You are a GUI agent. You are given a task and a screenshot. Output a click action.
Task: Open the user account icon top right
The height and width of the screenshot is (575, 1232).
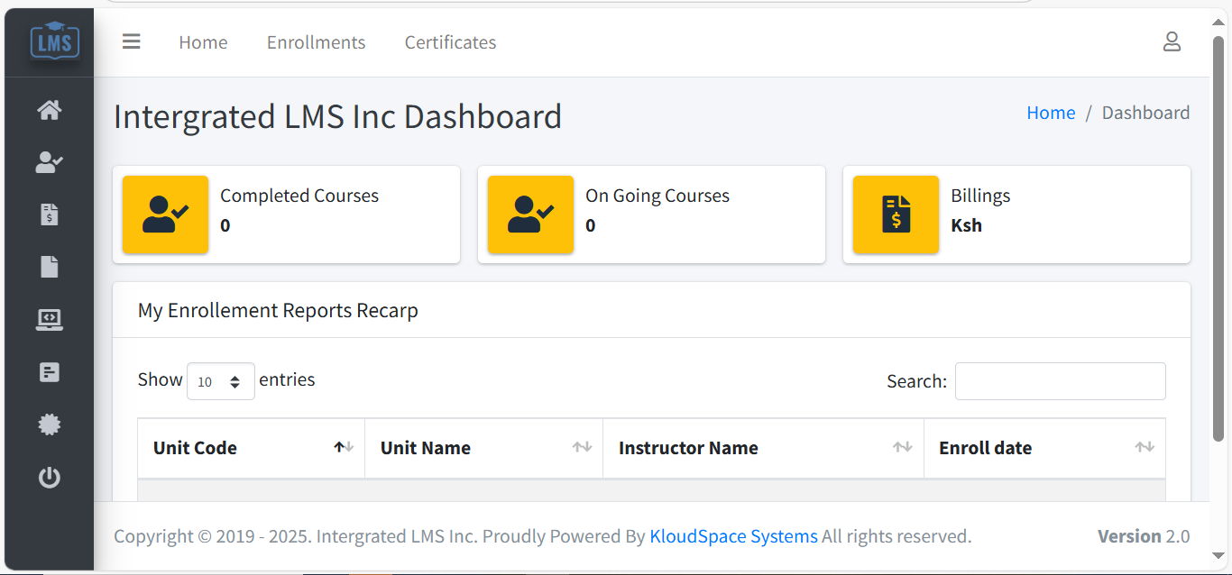1172,41
